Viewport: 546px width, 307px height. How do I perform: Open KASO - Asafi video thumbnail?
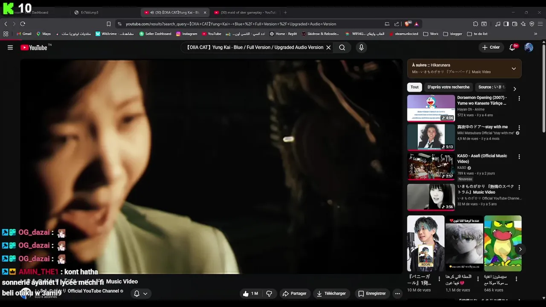[431, 167]
